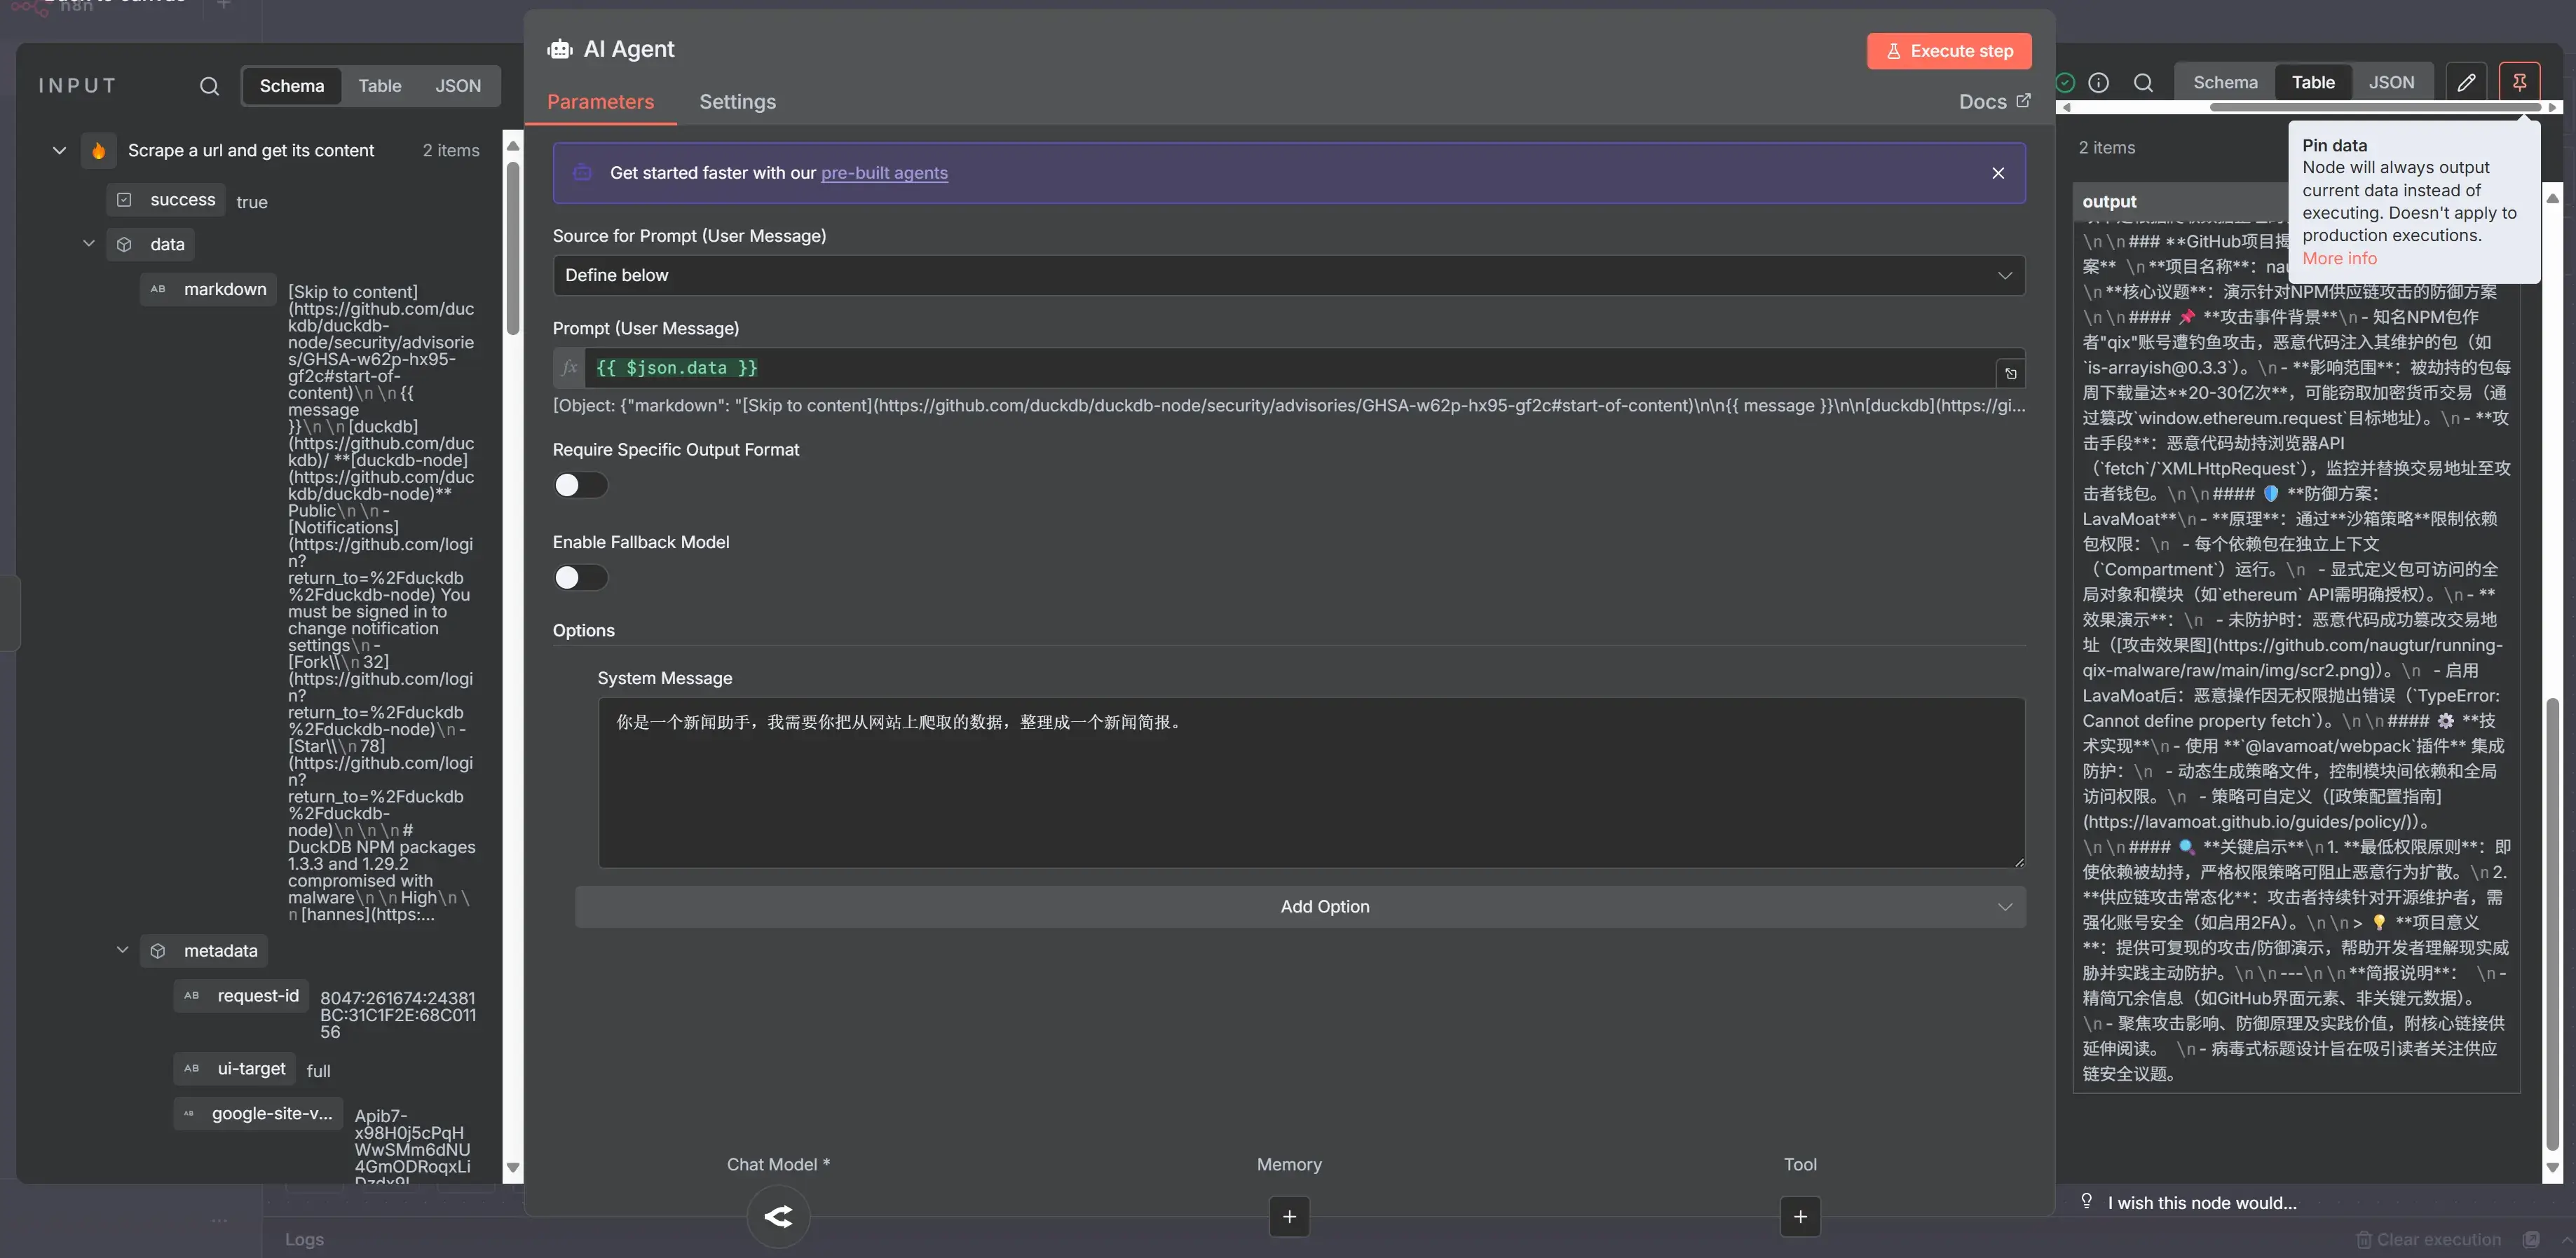Open the pre-built agents link
2576x1258 pixels.
pos(884,173)
